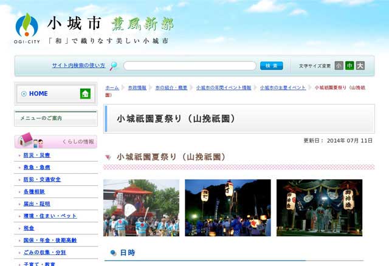Open サイト内検索の使い方 help link
This screenshot has width=389, height=266.
pos(78,66)
